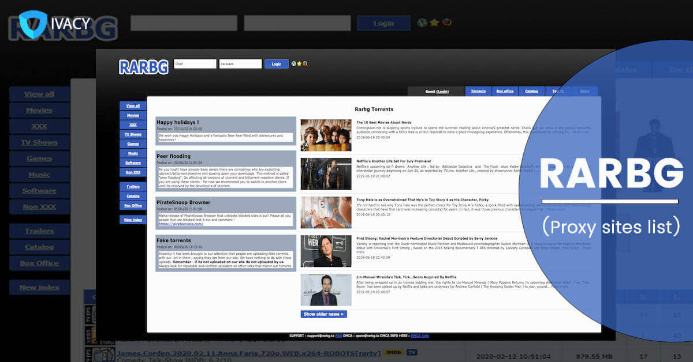Click headline 'The 10 Best Movies About Nerds'

pos(383,123)
